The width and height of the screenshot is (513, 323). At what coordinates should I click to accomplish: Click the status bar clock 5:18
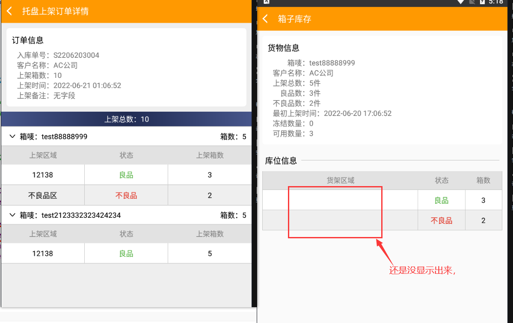click(496, 2)
